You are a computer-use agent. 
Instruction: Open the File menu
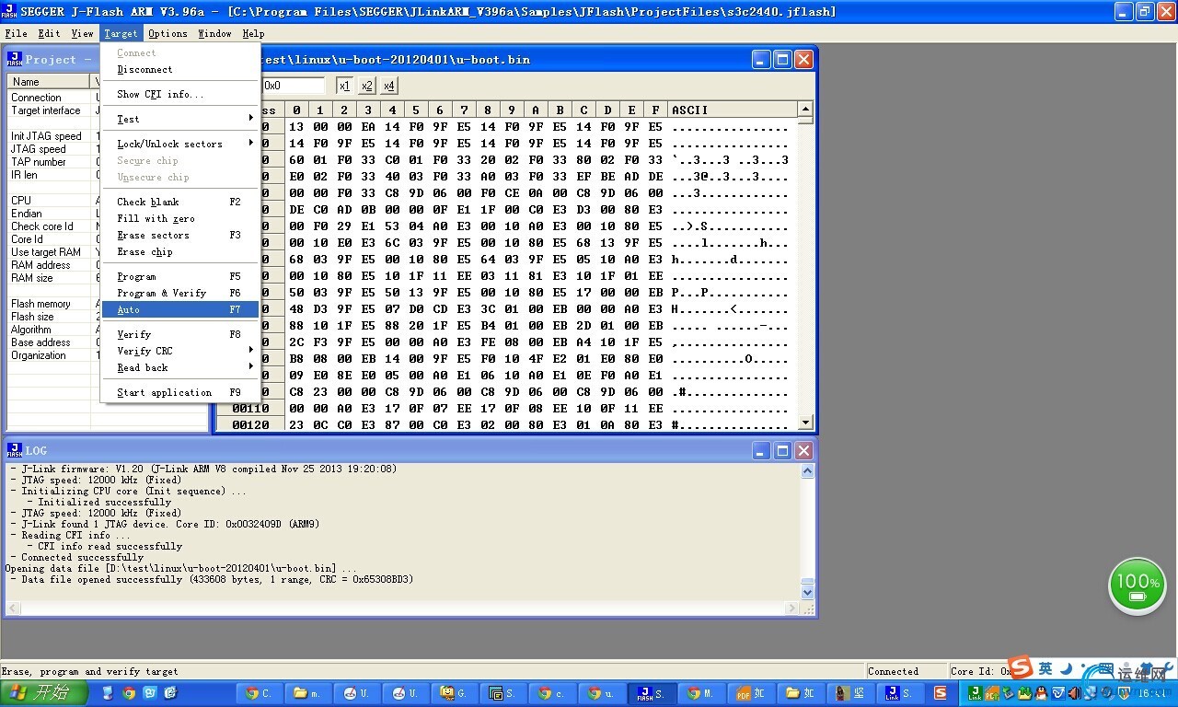[x=16, y=33]
